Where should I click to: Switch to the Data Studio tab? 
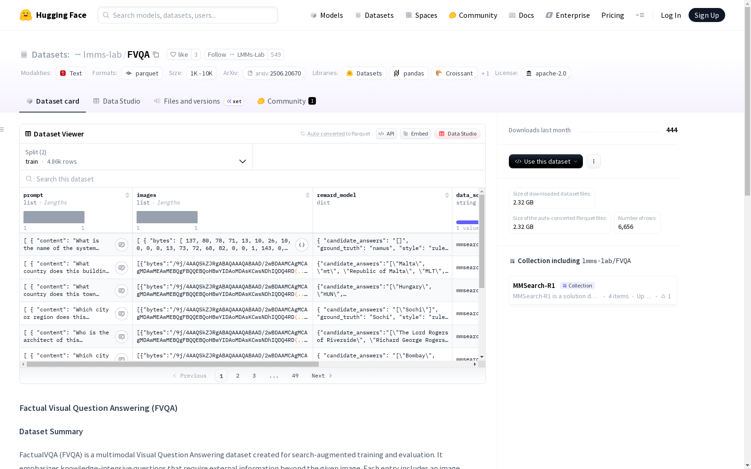point(116,101)
